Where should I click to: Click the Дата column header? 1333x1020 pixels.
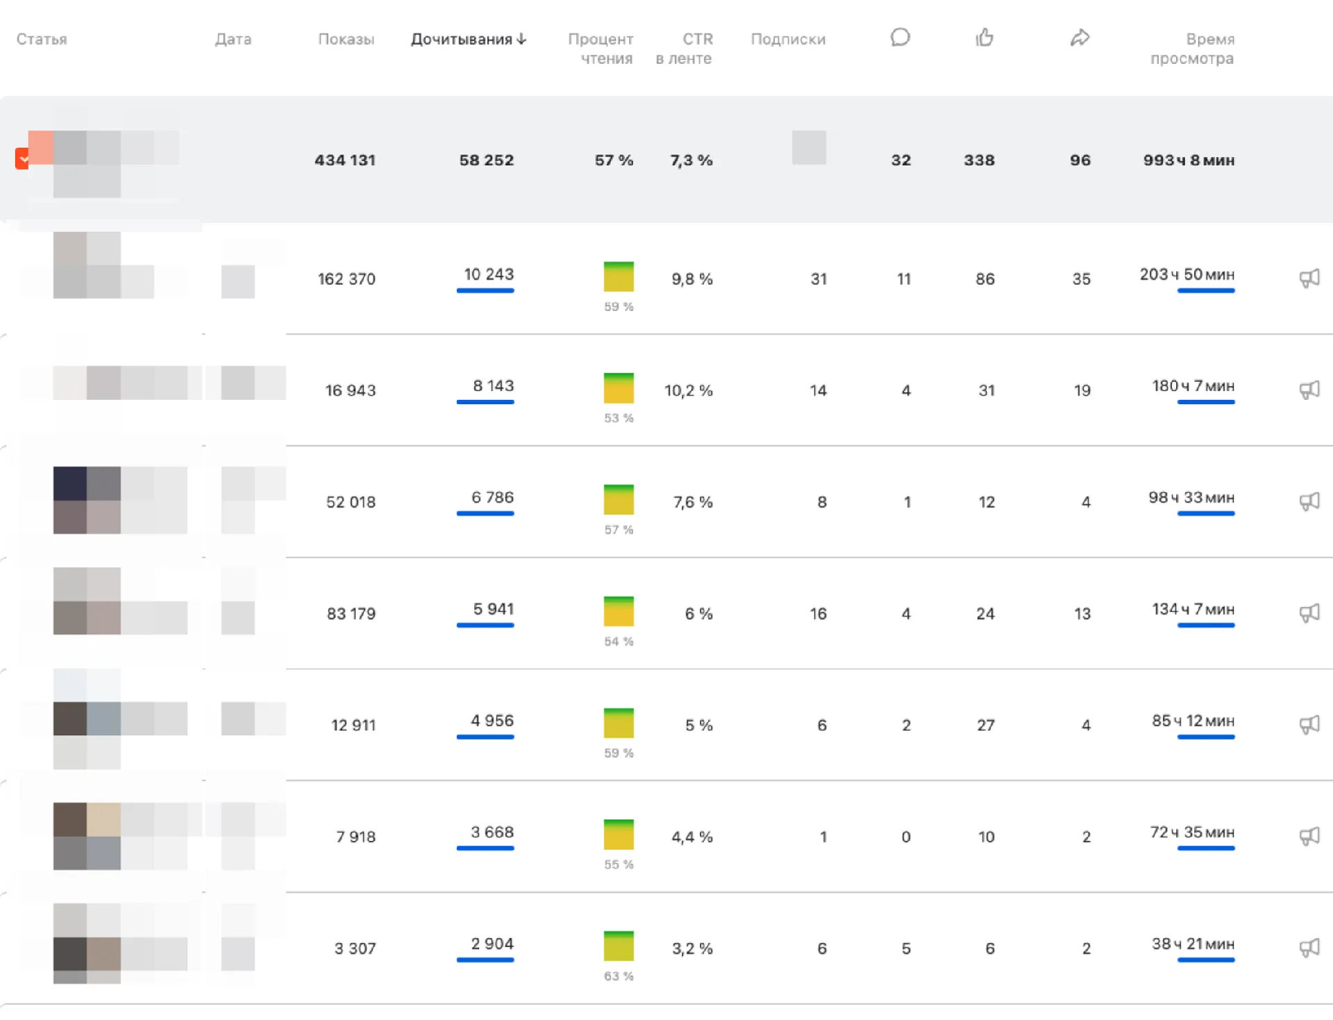coord(233,40)
